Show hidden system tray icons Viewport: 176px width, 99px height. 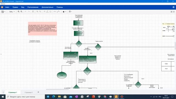pos(151,97)
